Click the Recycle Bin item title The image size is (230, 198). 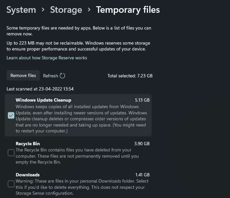(x=28, y=144)
